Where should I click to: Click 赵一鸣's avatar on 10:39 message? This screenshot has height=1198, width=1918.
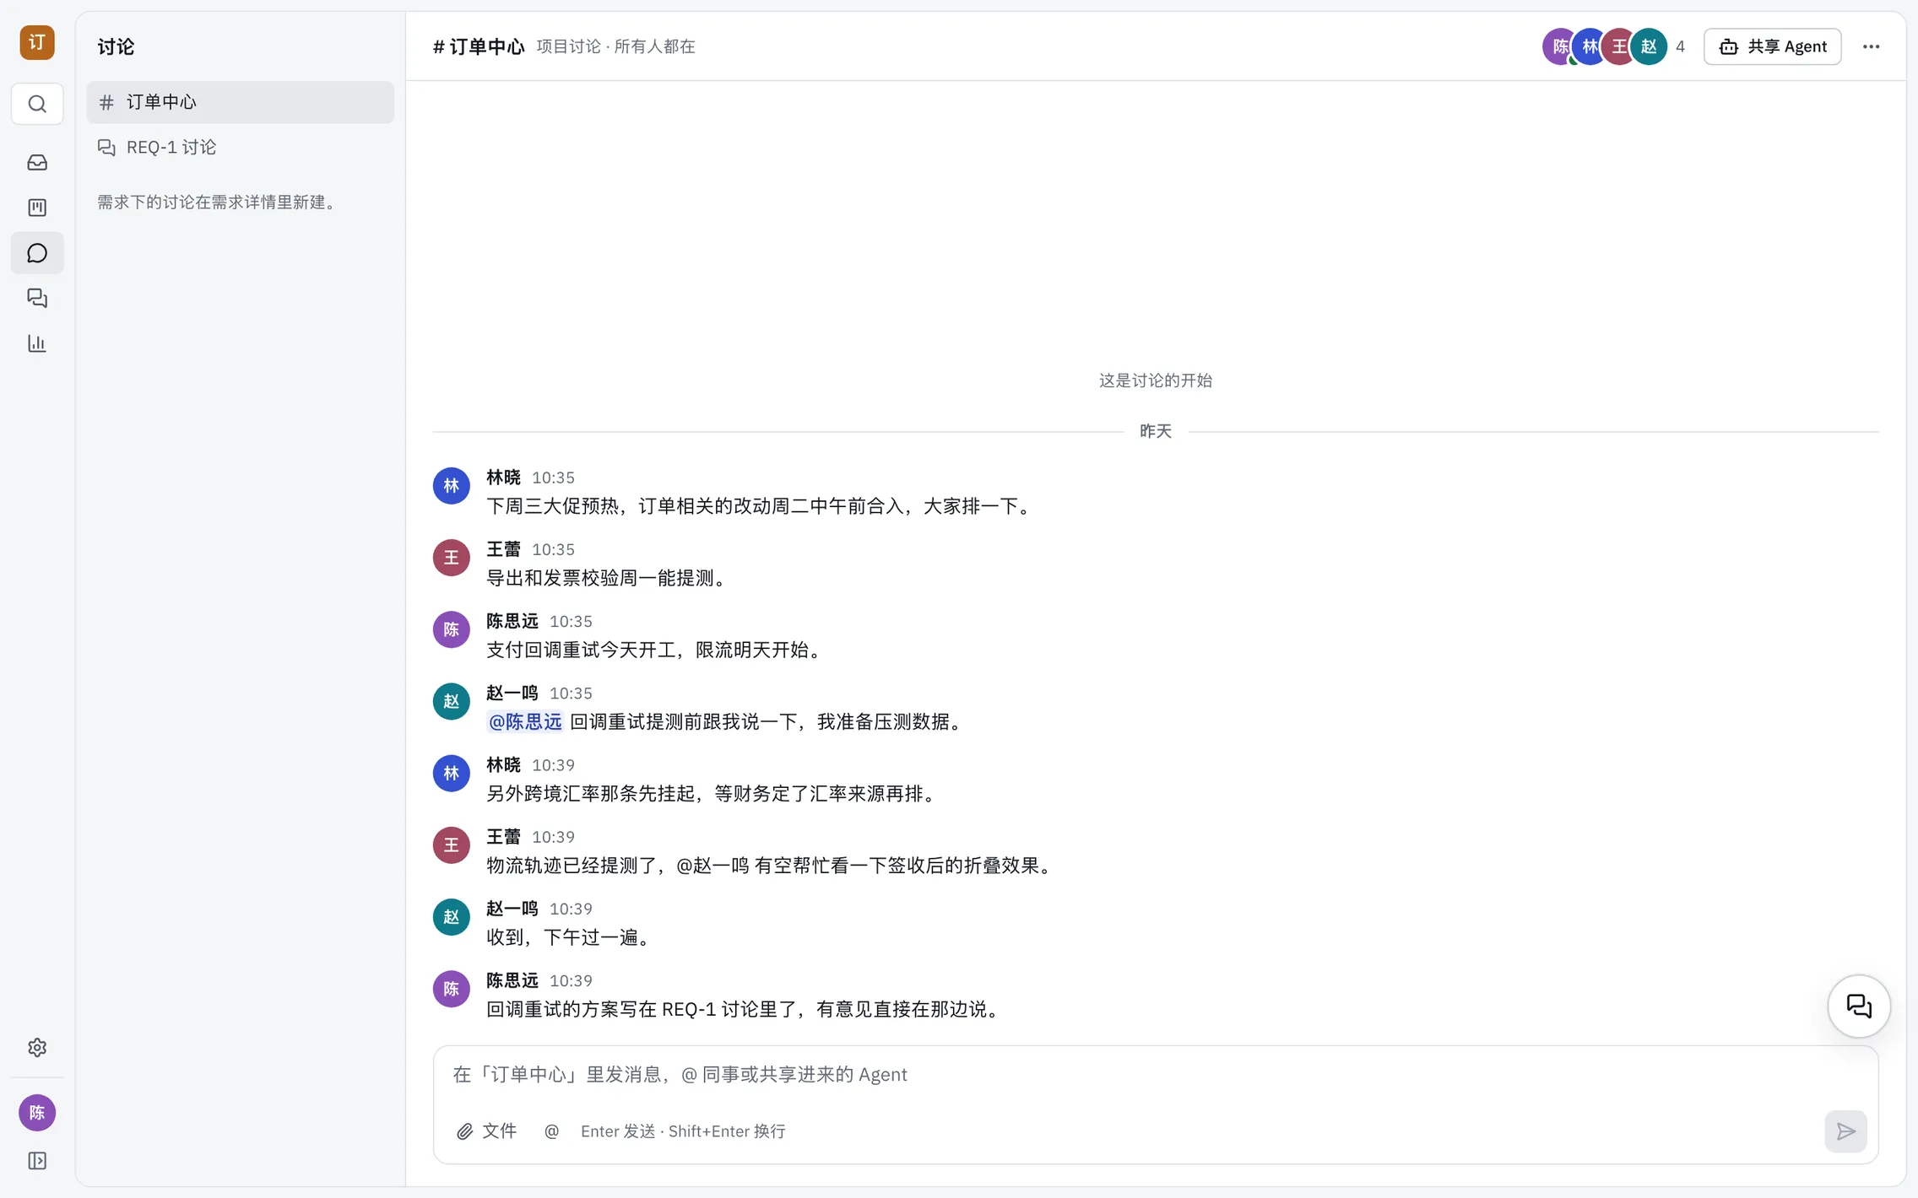(452, 917)
